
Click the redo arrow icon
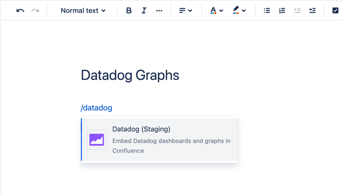35,11
